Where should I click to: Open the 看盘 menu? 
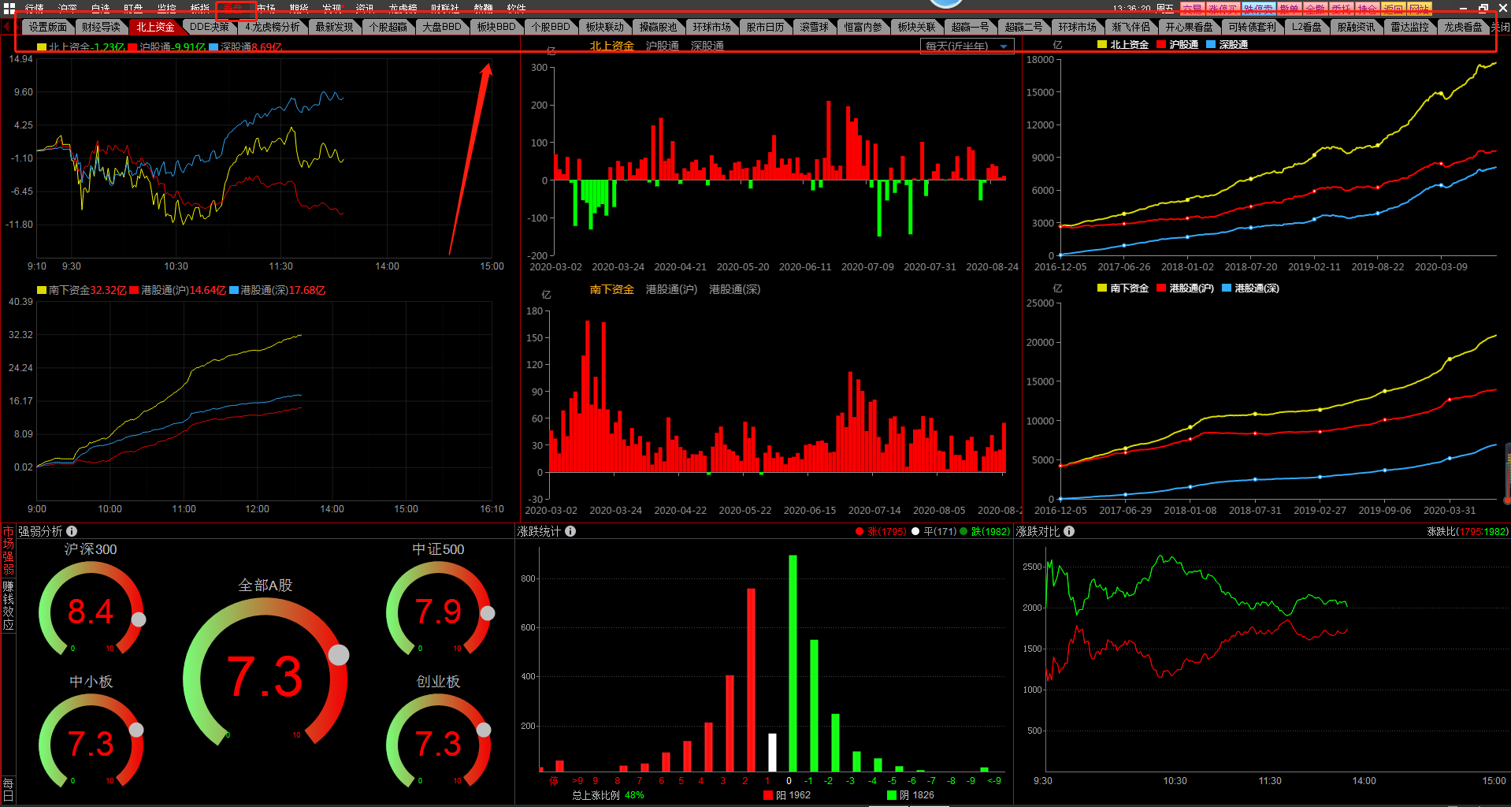point(233,8)
